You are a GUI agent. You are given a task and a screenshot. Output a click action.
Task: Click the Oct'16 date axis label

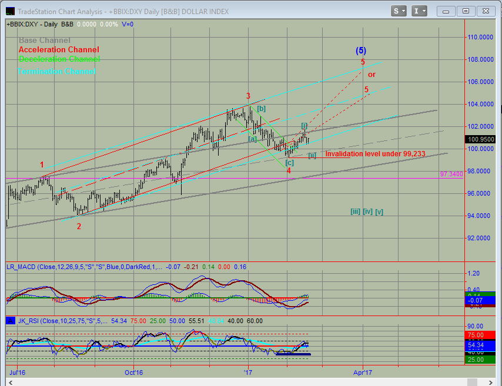[133, 372]
